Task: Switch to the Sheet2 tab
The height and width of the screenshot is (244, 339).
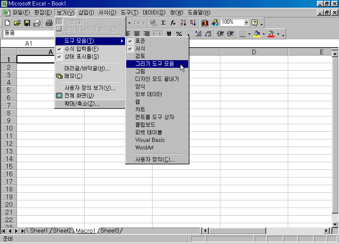Action: point(62,230)
